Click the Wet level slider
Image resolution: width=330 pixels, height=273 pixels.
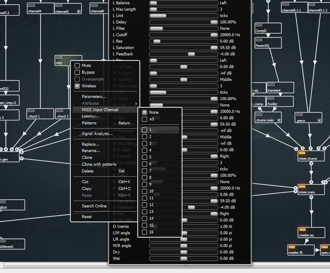pos(184,259)
